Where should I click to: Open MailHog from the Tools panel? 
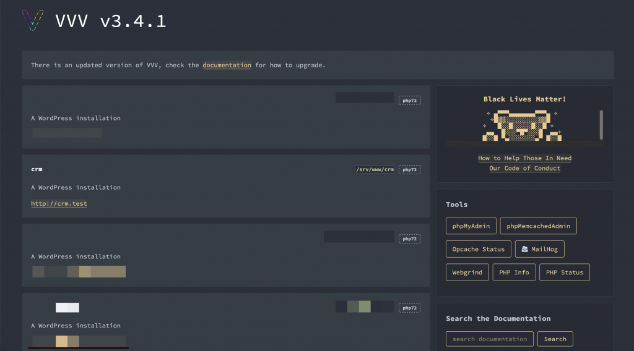(x=539, y=249)
